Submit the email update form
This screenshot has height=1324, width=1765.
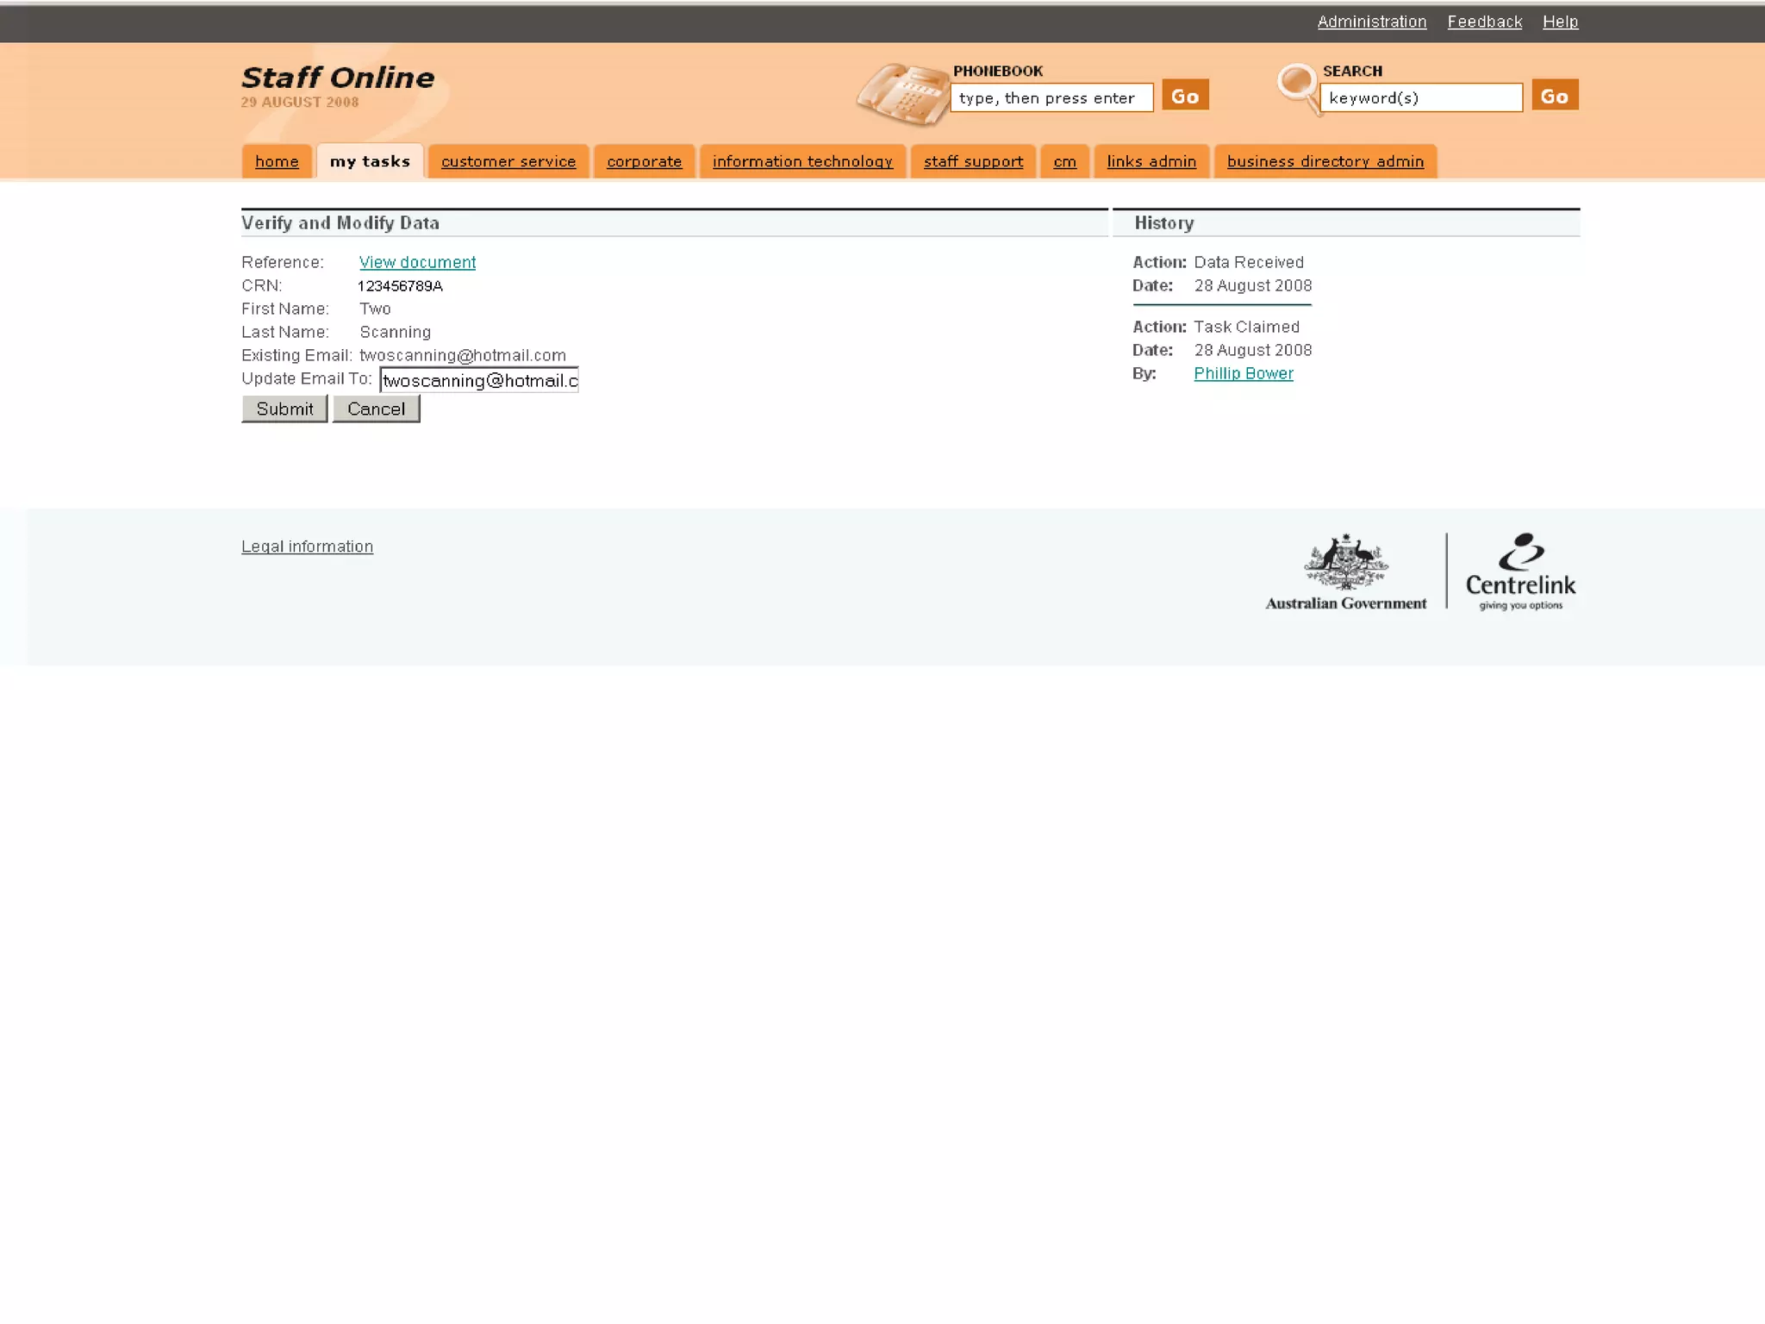[x=284, y=409]
